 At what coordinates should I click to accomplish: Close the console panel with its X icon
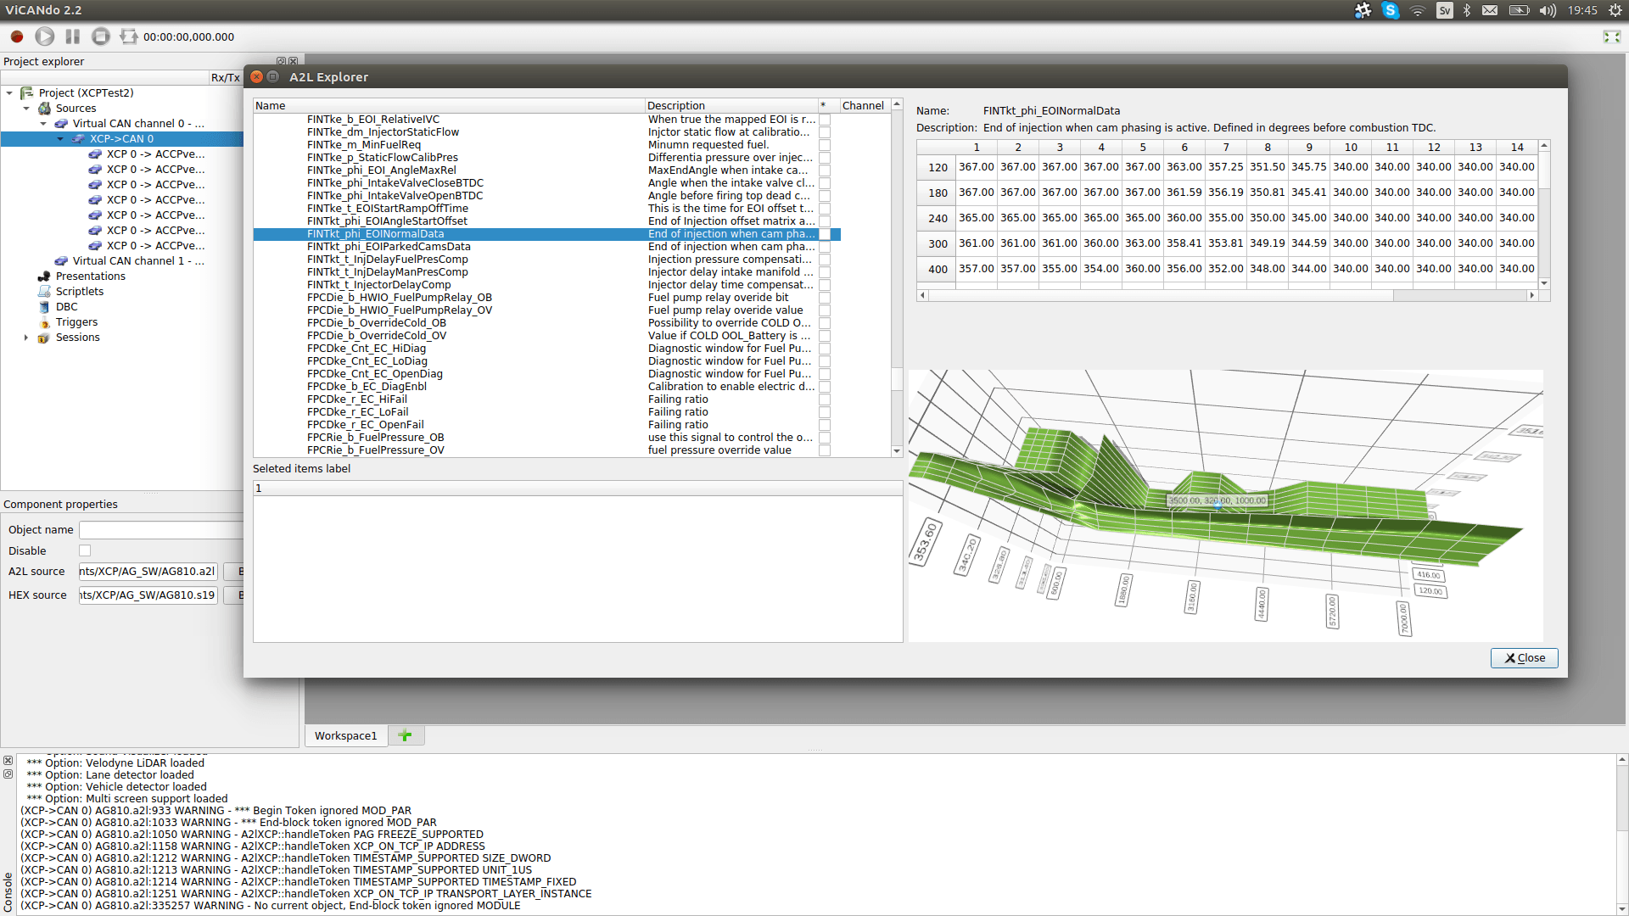8,761
